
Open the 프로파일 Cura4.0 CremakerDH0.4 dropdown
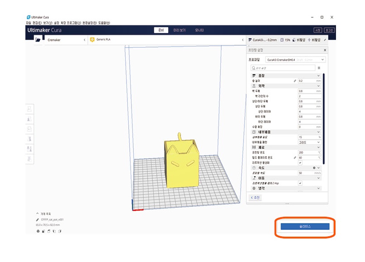[x=295, y=60]
